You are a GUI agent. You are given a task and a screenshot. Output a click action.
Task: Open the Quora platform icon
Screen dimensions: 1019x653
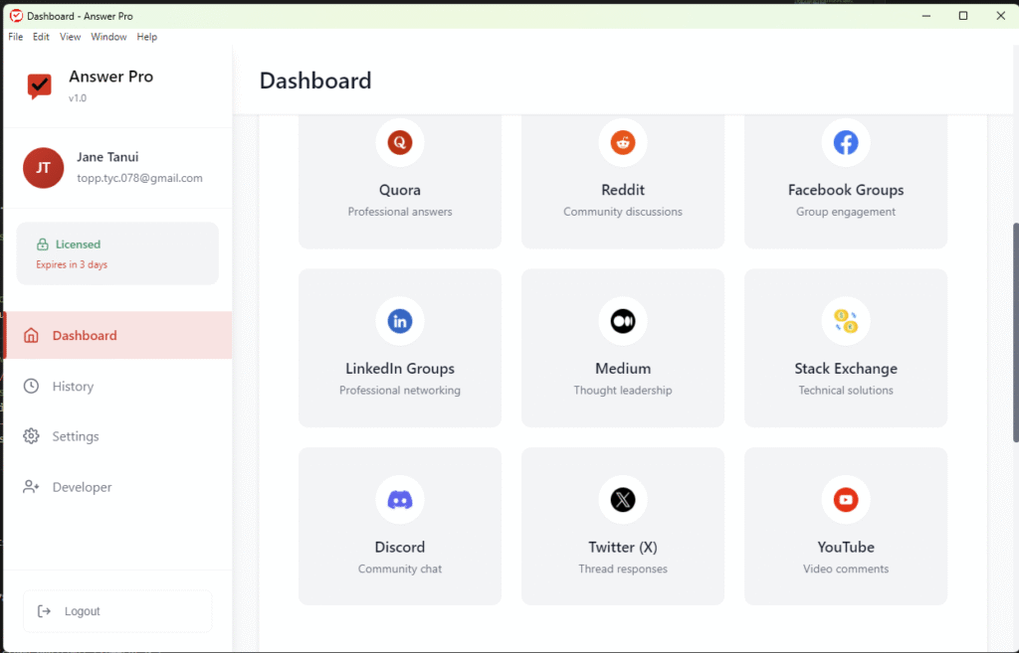[x=400, y=142]
